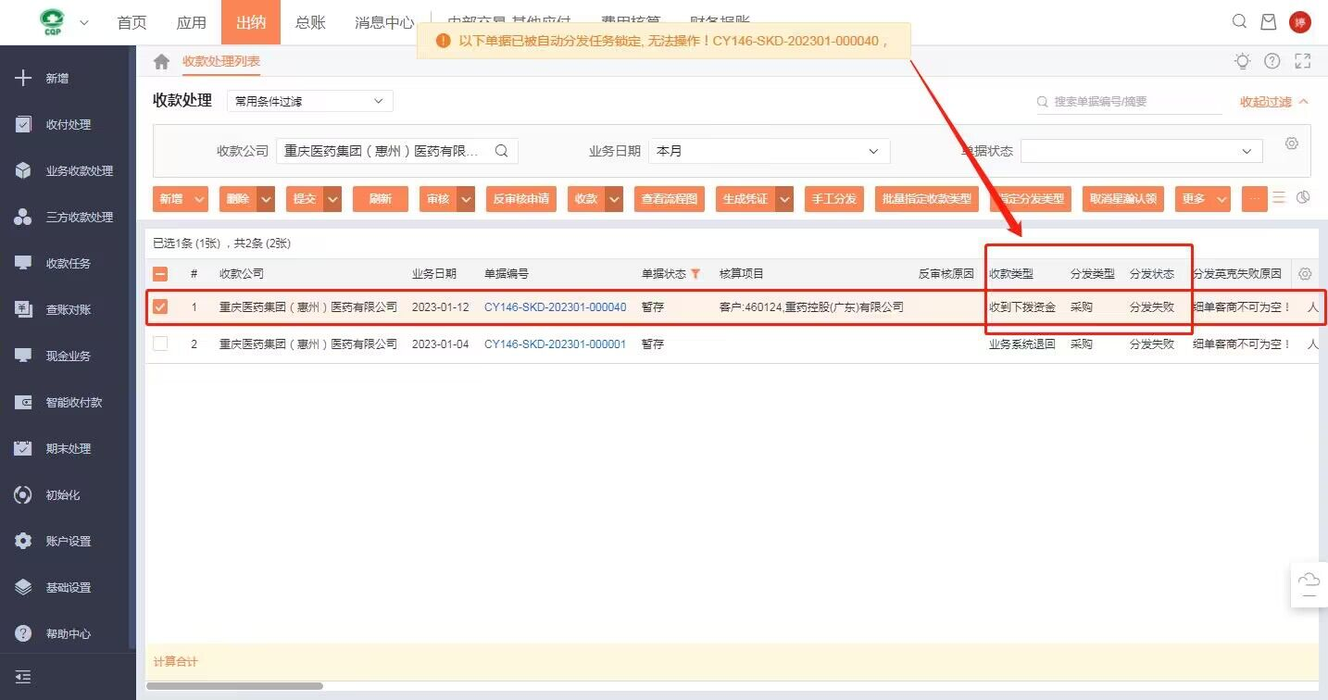Click the 反审核申请 button
The width and height of the screenshot is (1328, 700).
coord(521,199)
